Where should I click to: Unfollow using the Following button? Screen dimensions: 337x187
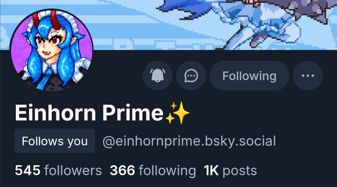[249, 76]
